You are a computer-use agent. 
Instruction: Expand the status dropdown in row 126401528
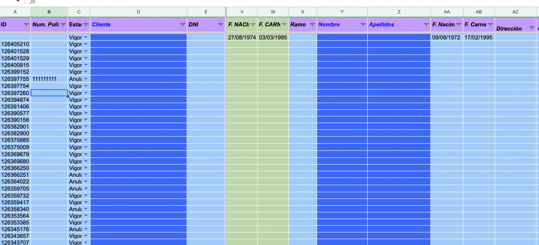(86, 51)
